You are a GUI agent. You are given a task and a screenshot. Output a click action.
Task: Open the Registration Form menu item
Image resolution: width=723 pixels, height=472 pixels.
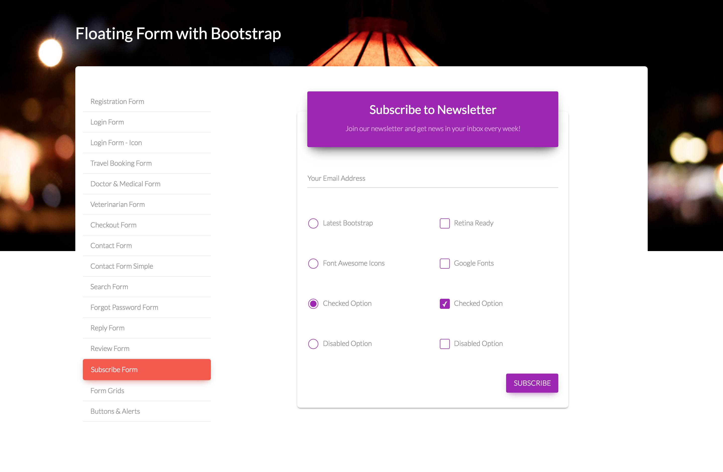tap(117, 101)
